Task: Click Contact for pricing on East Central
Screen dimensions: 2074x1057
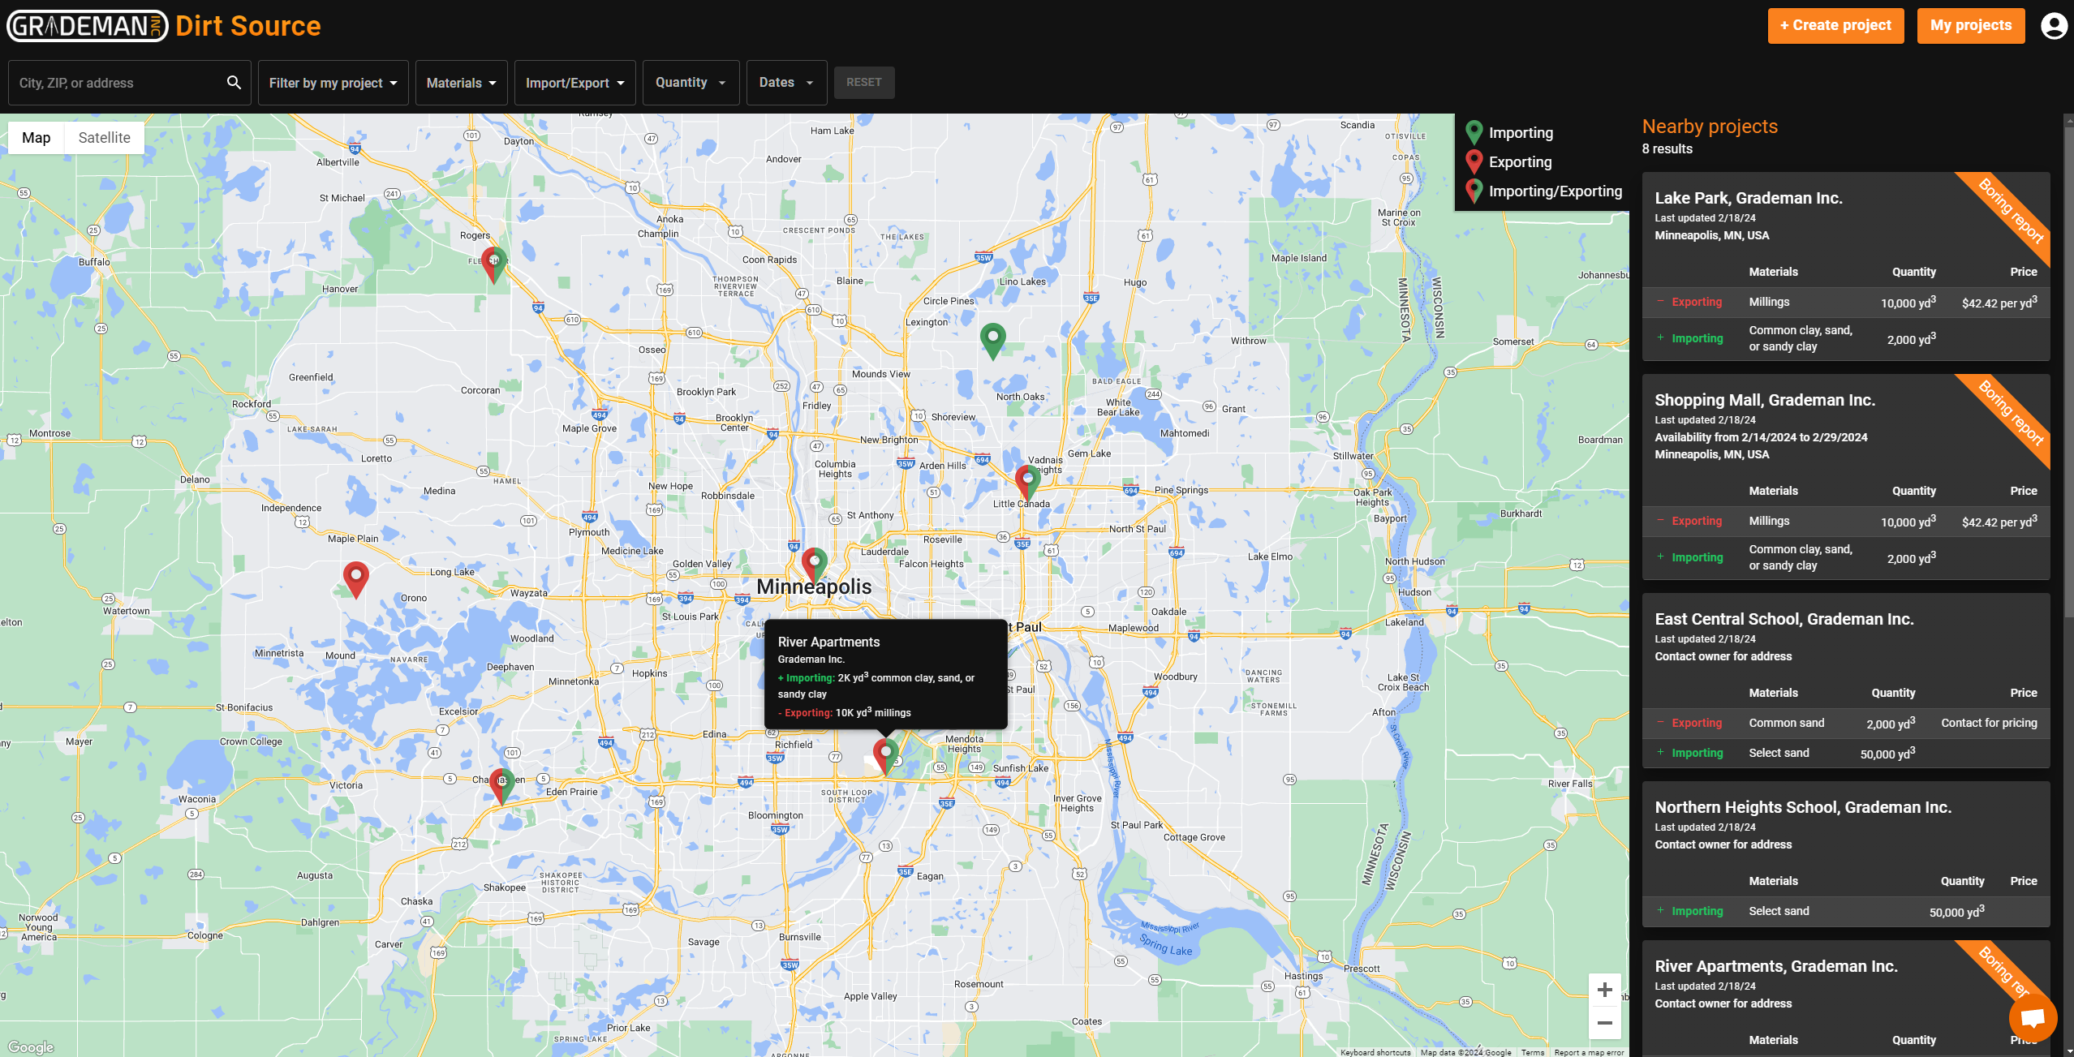Action: [1989, 723]
